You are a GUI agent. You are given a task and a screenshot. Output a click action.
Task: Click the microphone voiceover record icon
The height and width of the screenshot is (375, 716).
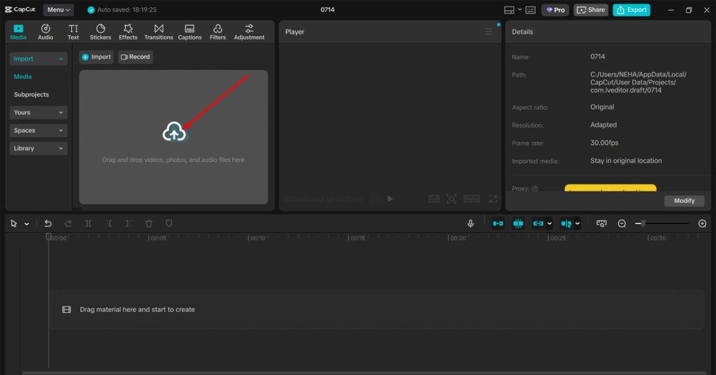tap(470, 223)
